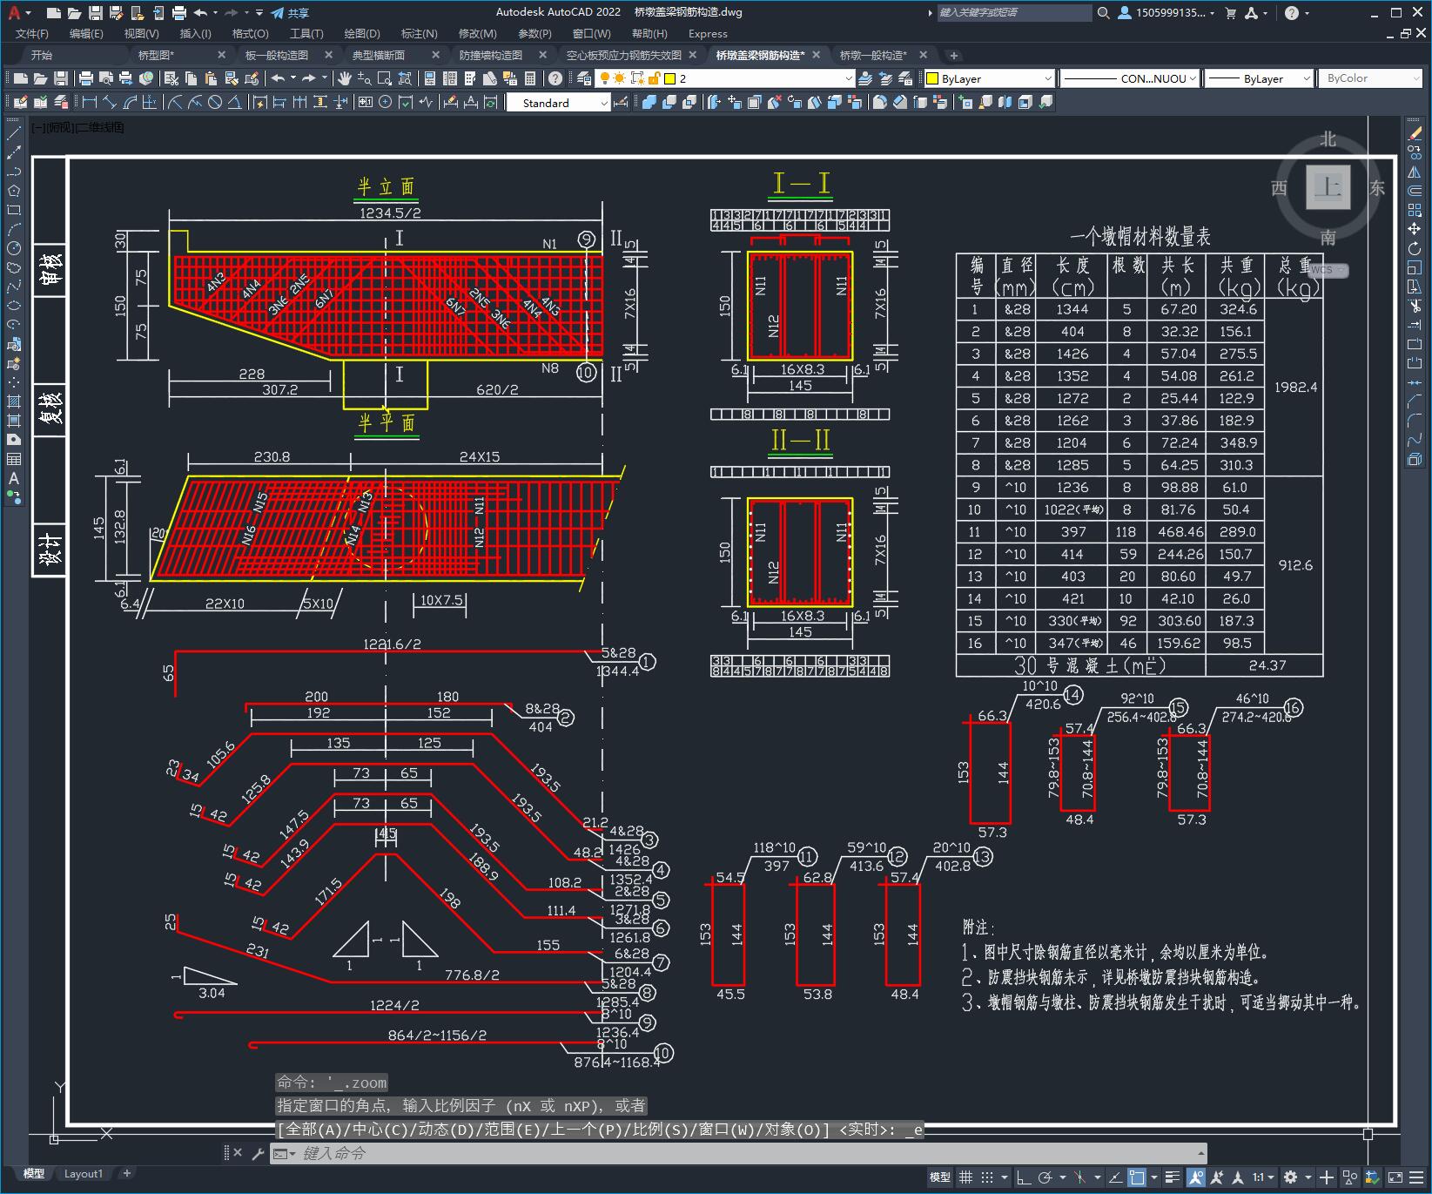Screen dimensions: 1432x1194
Task: Toggle annotation visibility in status bar
Action: [1195, 1177]
